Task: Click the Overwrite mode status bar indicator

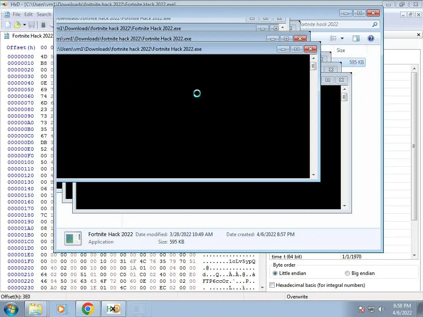Action: coord(297,297)
